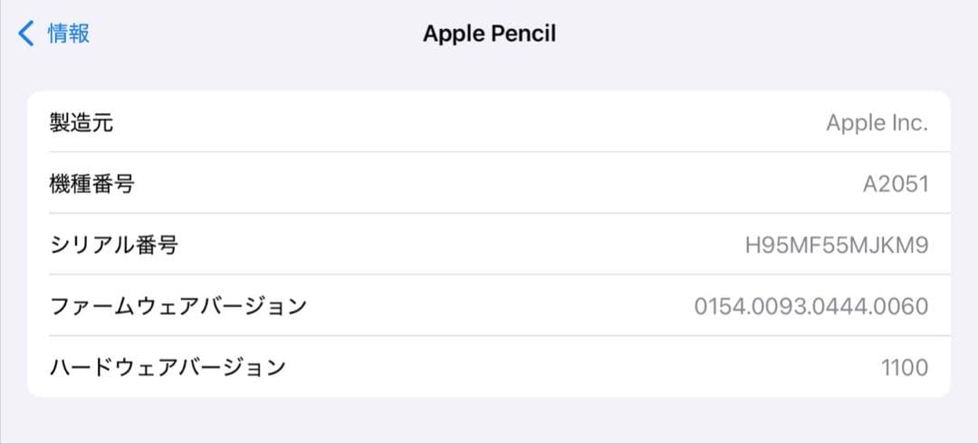Click the middle of the model number row
This screenshot has width=978, height=444.
coord(489,184)
